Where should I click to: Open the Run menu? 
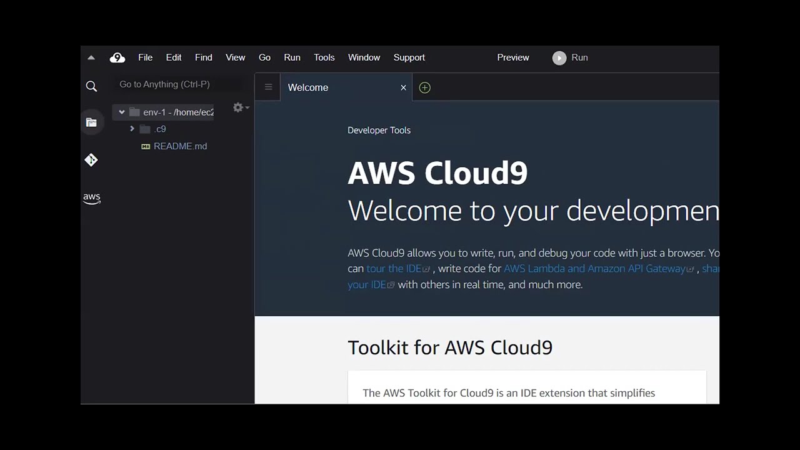(x=292, y=57)
